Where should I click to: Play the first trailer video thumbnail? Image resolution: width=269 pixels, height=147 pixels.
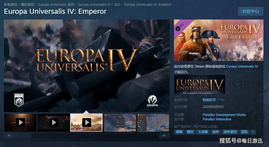coord(20,123)
